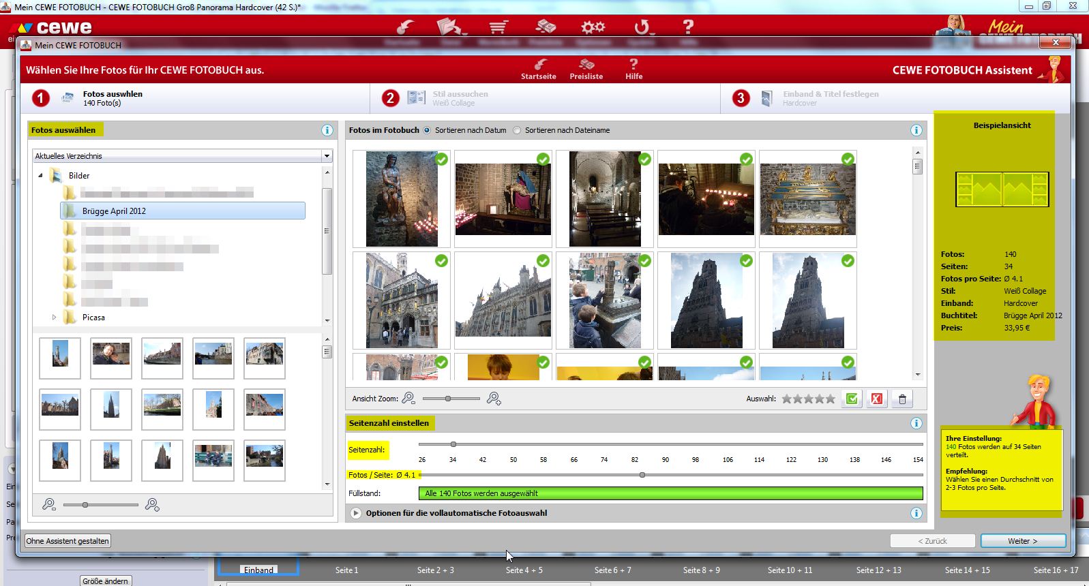Open Startseite in the assistant header
This screenshot has width=1089, height=586.
(x=539, y=69)
